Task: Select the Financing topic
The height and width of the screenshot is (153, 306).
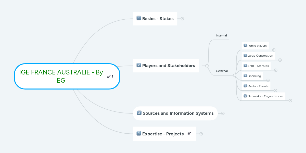Action: pyautogui.click(x=254, y=76)
